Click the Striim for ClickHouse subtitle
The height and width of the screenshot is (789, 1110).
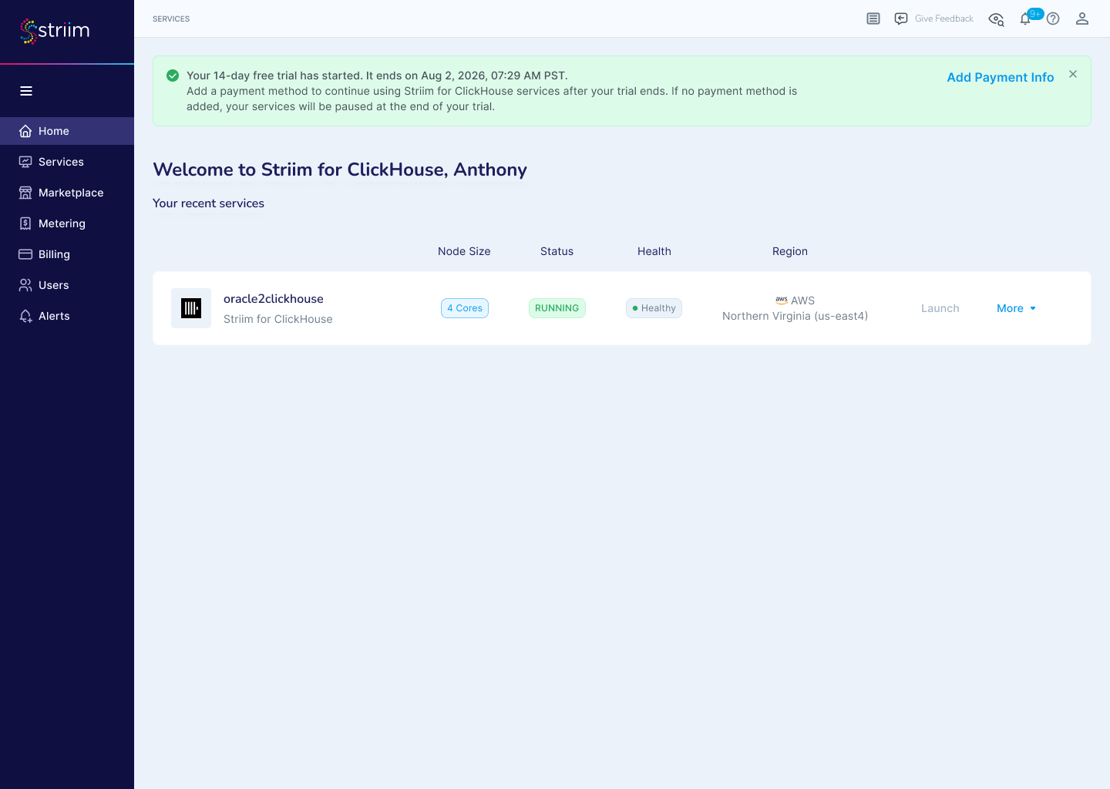[278, 319]
